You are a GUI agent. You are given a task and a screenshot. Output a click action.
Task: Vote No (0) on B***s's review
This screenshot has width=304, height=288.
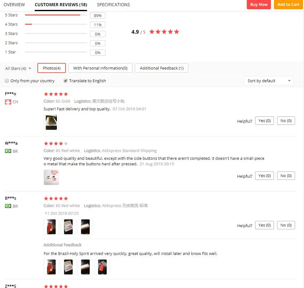pos(286,225)
